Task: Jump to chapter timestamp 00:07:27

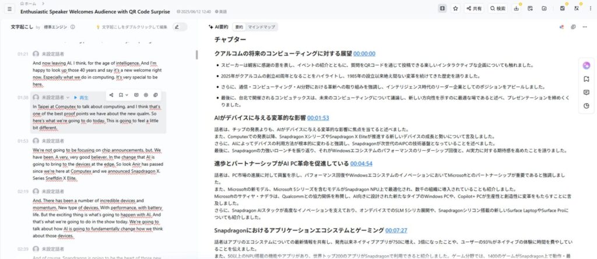Action: [396, 230]
